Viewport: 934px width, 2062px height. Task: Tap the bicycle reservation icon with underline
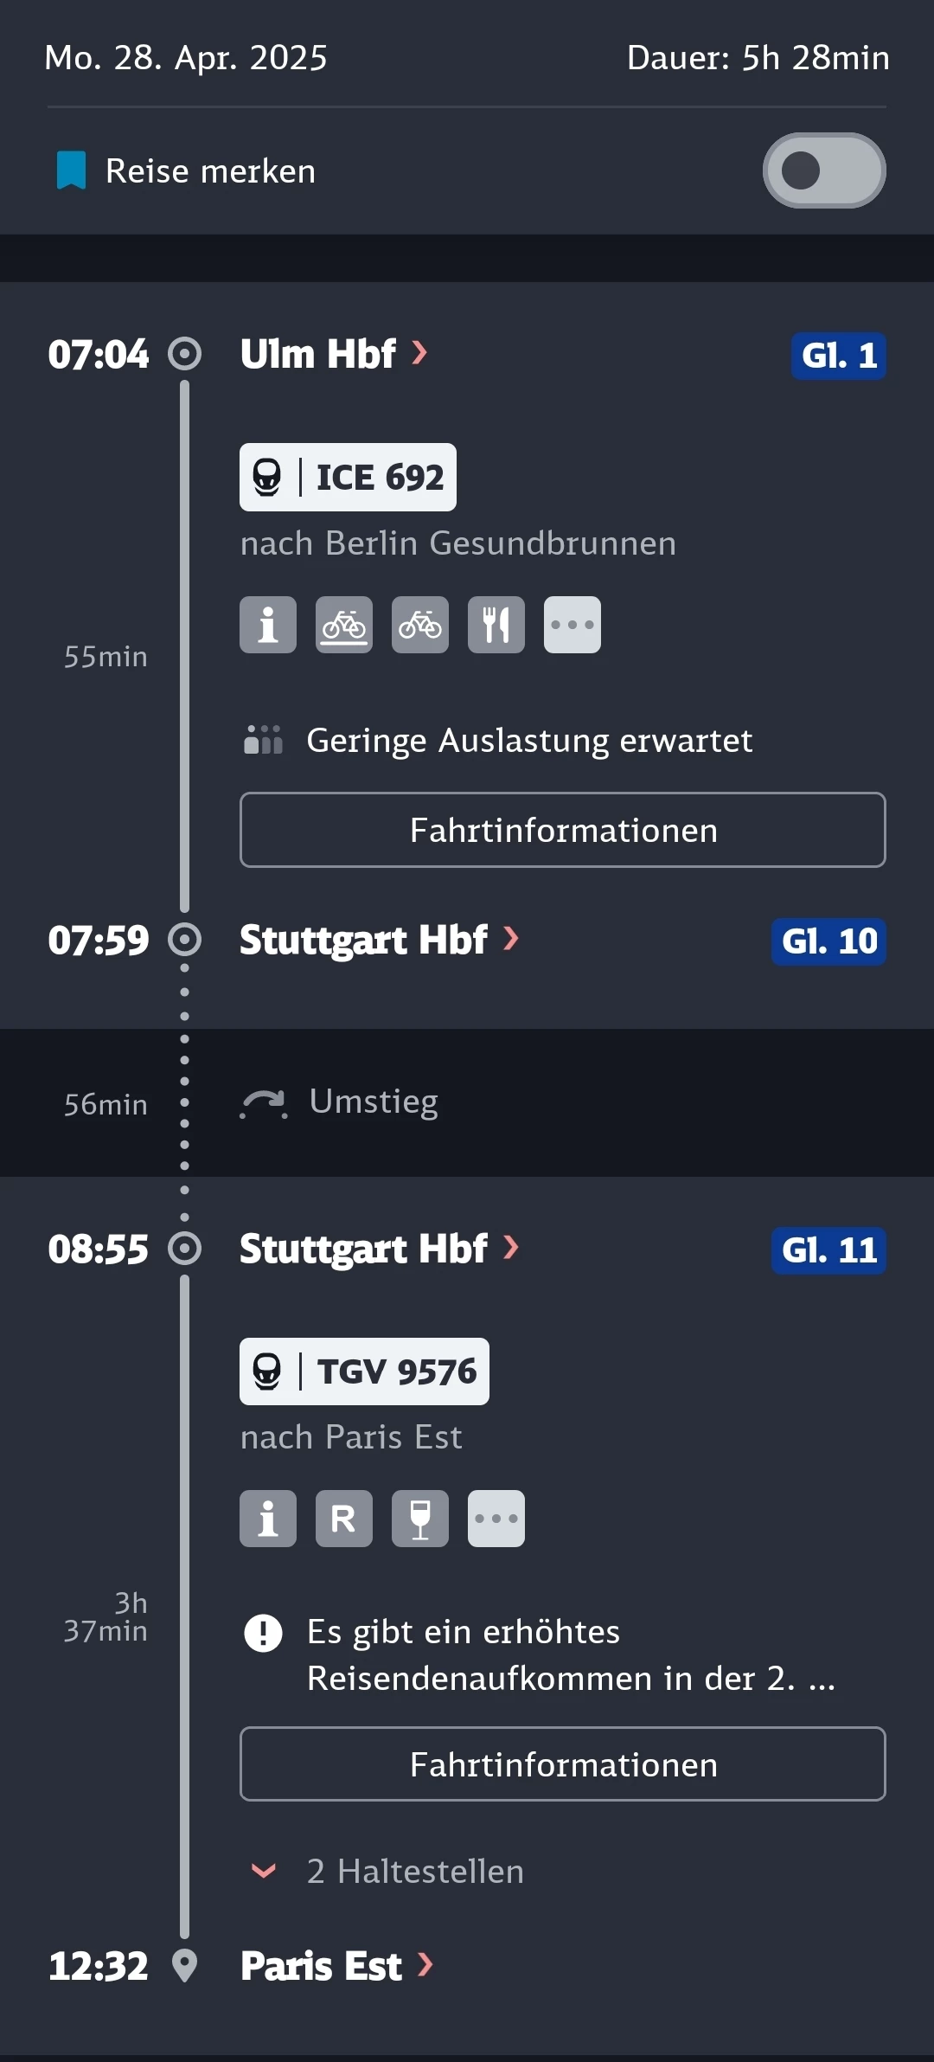click(344, 625)
